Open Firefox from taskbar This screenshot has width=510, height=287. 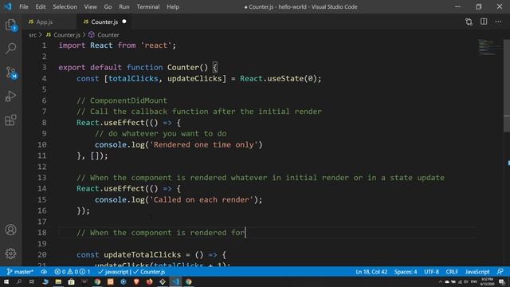(149, 281)
